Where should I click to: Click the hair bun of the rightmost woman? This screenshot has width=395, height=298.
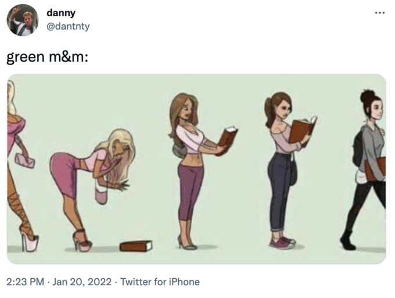point(367,96)
